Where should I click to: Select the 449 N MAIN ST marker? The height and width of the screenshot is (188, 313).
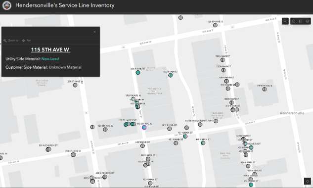click(x=142, y=145)
